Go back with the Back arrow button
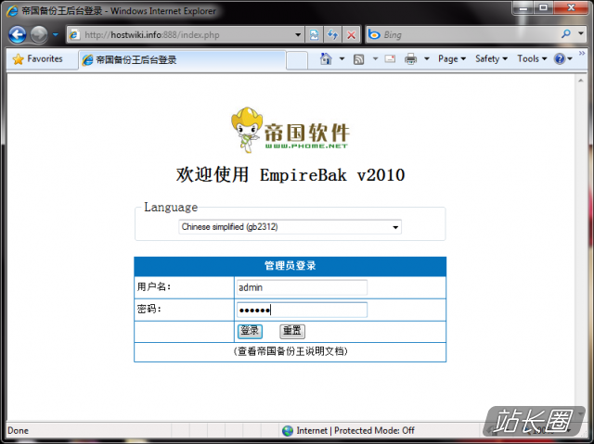This screenshot has width=594, height=444. click(17, 35)
